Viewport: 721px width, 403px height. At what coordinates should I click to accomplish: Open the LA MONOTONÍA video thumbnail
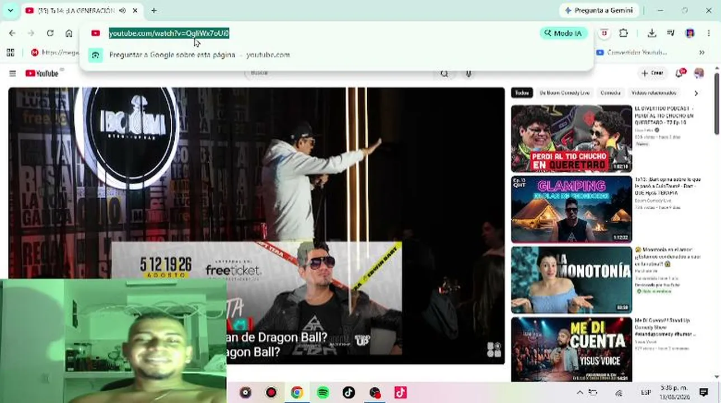point(571,280)
